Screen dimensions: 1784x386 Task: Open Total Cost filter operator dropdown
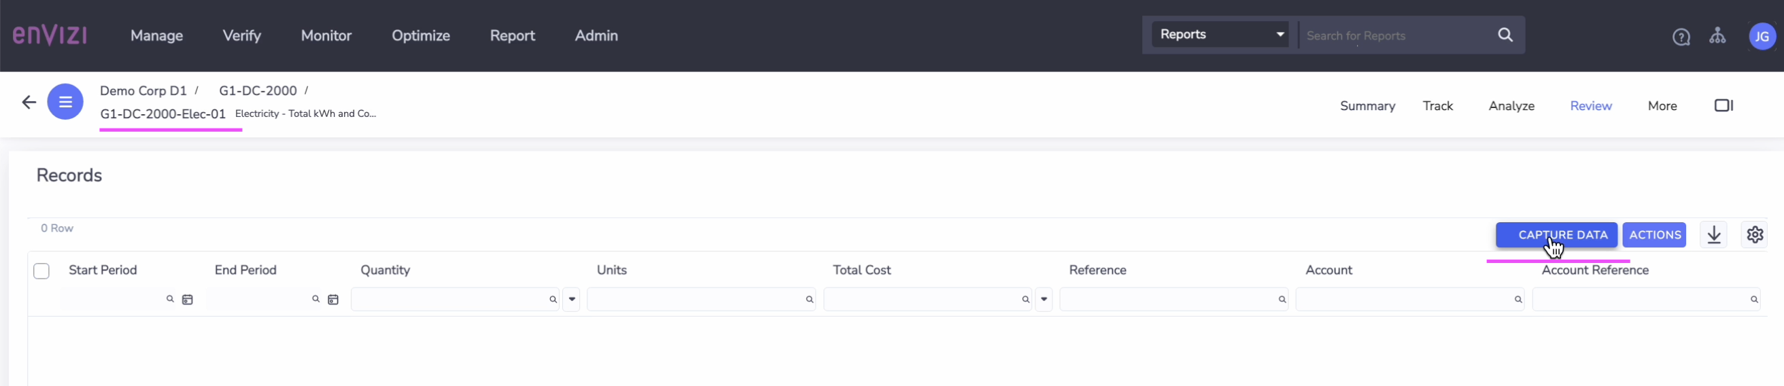point(1044,300)
